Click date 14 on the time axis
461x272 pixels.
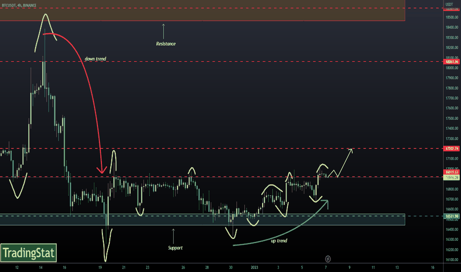pyautogui.click(x=41, y=267)
